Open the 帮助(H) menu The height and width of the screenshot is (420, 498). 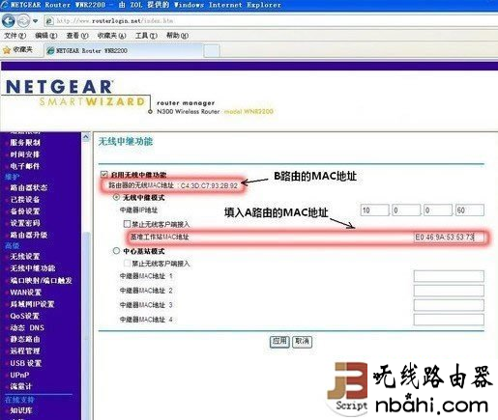(177, 36)
